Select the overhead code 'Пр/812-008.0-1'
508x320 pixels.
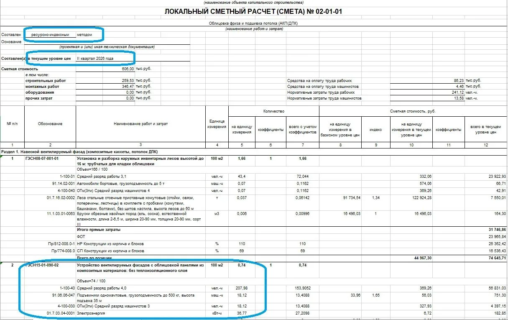[61, 243]
